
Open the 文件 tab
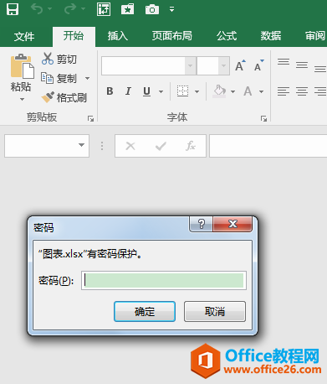click(24, 37)
